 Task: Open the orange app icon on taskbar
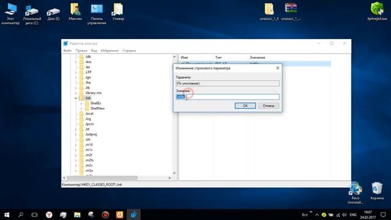120,215
